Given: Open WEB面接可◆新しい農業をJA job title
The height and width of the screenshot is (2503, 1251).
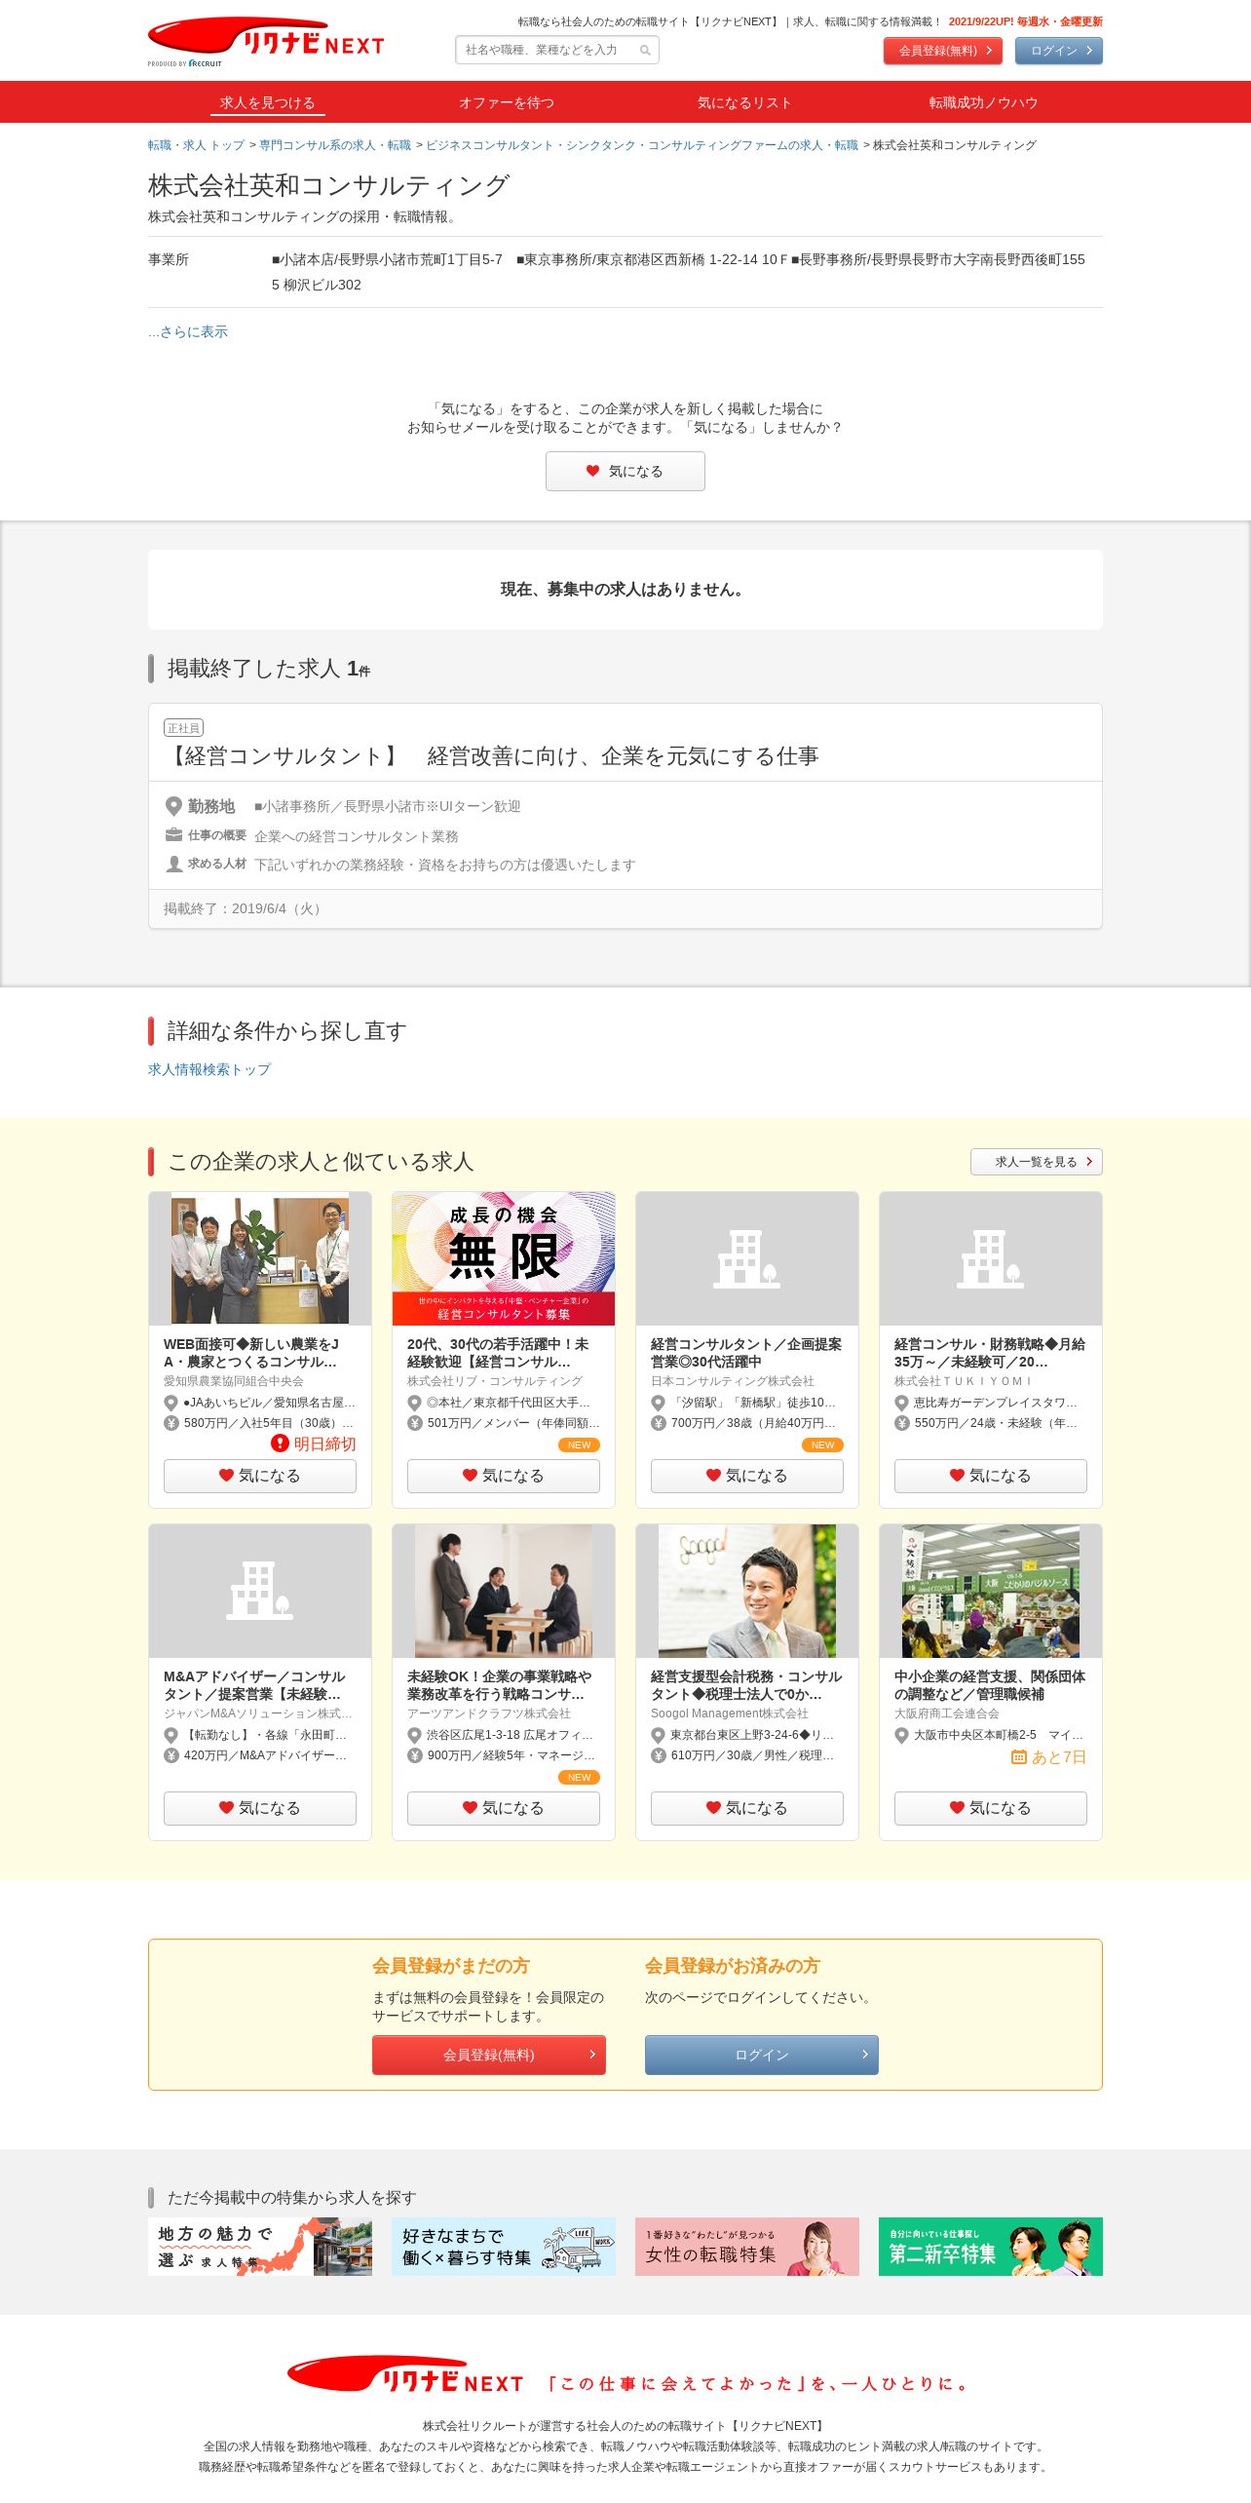Looking at the screenshot, I should tap(251, 1353).
